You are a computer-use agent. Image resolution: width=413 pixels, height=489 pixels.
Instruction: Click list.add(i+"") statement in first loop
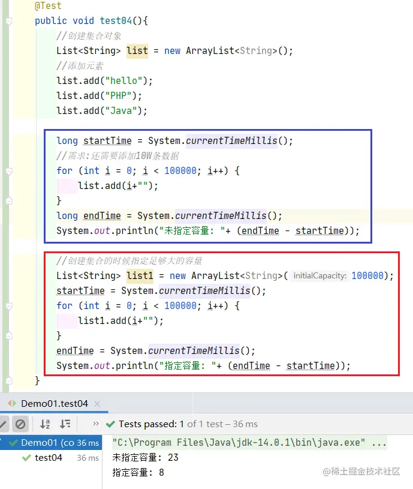click(118, 186)
